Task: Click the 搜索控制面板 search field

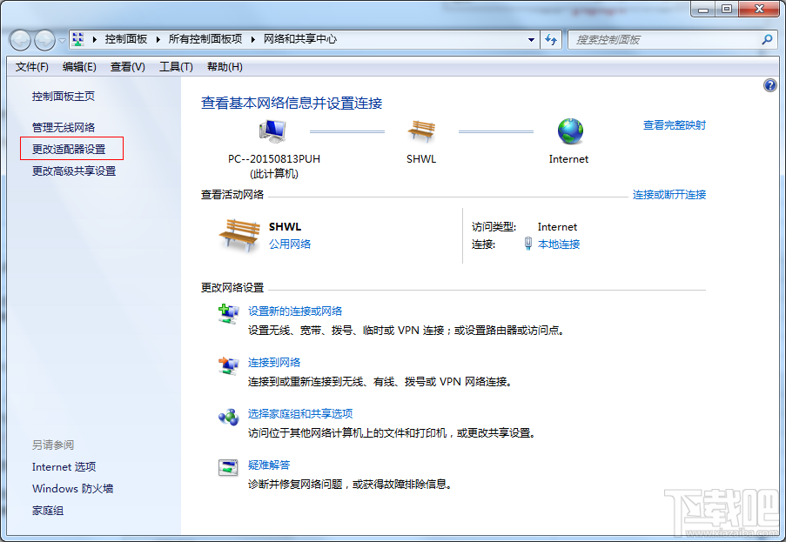Action: click(670, 39)
